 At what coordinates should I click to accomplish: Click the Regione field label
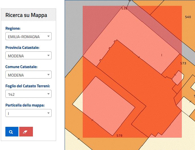13,28
